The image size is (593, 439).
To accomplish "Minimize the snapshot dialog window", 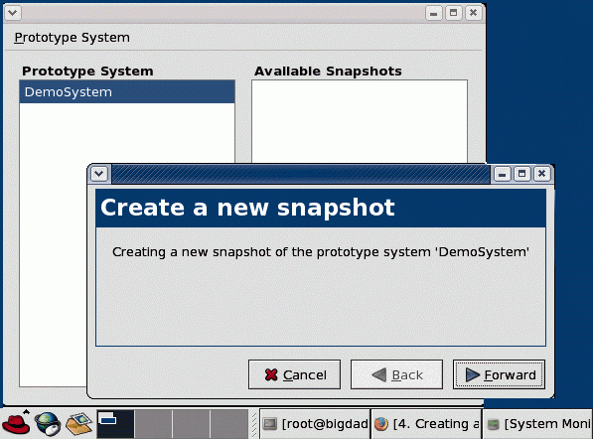I will [x=503, y=174].
